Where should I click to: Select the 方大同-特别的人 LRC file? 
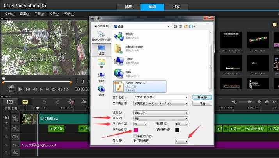click(x=140, y=87)
